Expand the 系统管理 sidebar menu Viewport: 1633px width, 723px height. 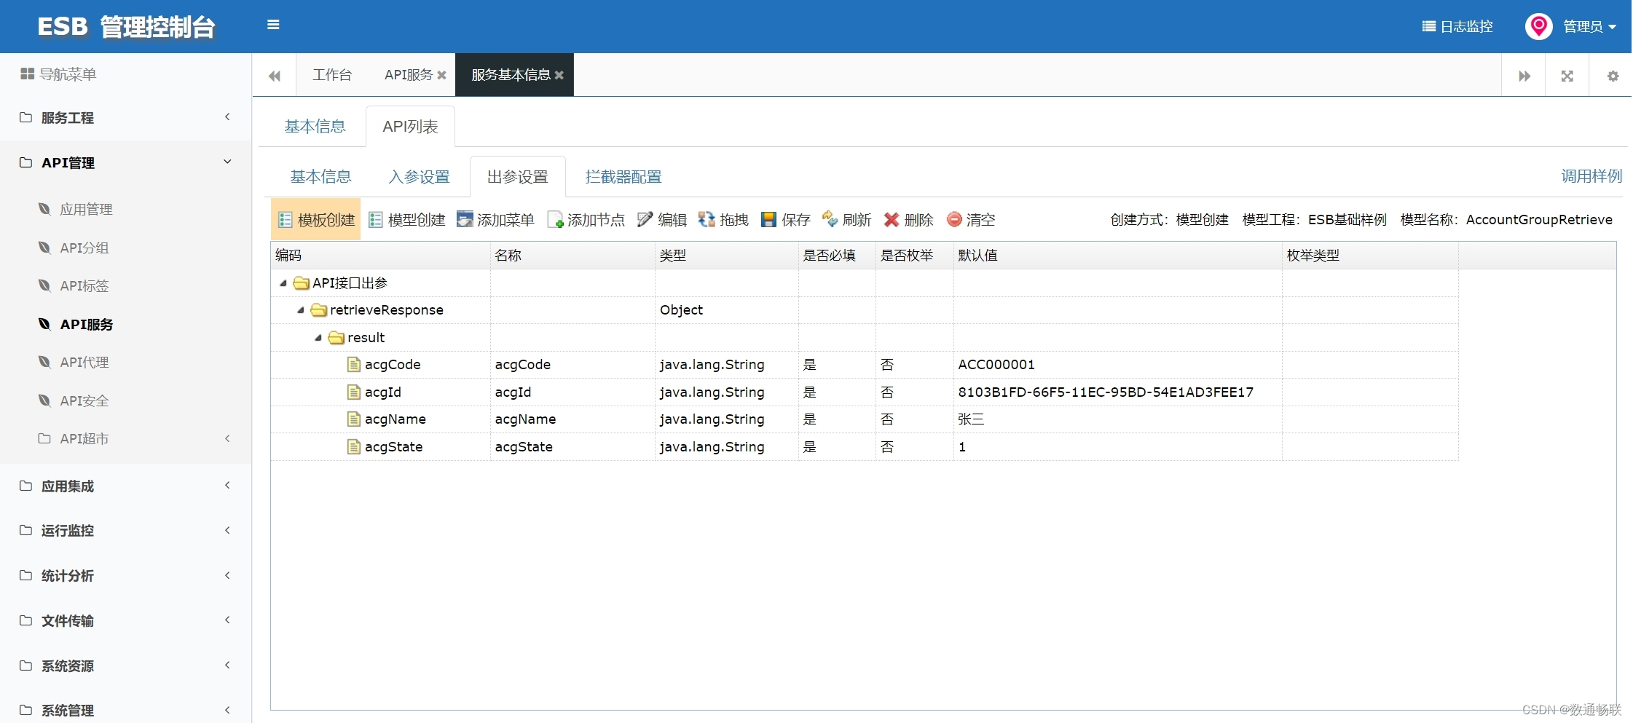pyautogui.click(x=125, y=711)
